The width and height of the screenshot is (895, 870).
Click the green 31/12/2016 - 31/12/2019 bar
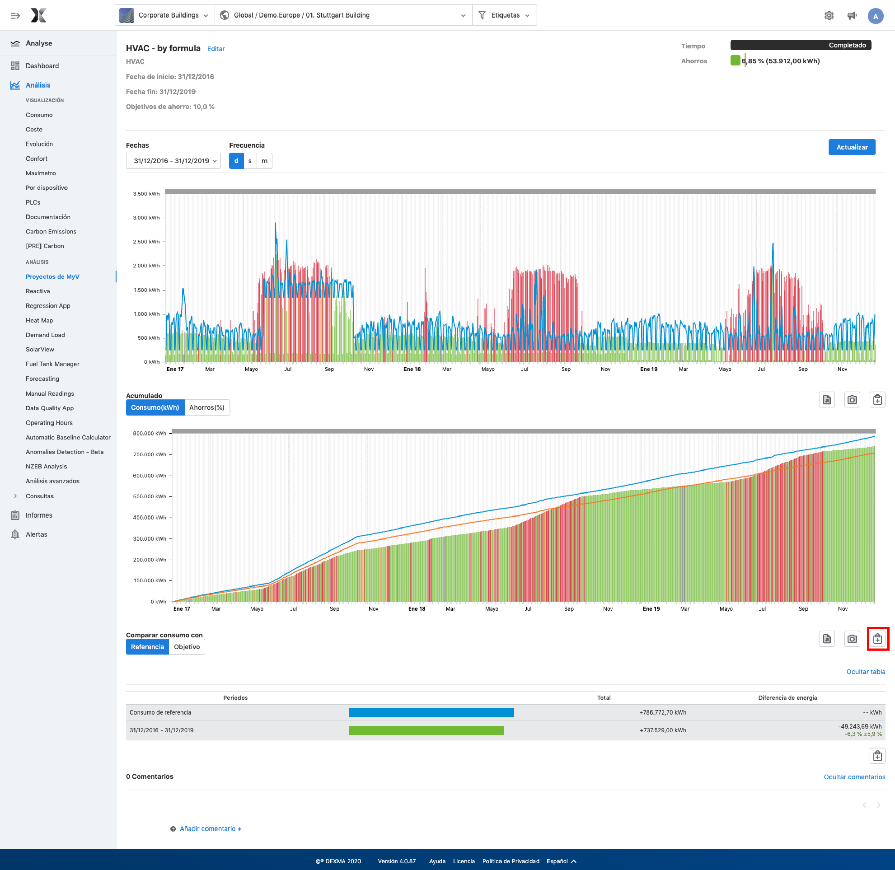pos(426,730)
